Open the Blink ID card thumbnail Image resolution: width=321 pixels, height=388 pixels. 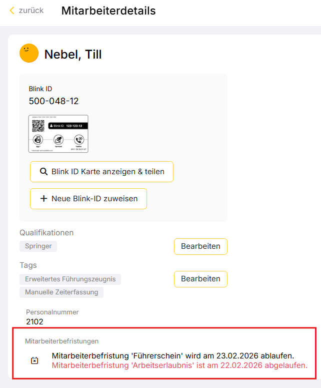[x=58, y=134]
